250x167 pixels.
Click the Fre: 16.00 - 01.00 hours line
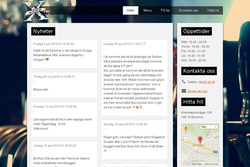(x=193, y=51)
